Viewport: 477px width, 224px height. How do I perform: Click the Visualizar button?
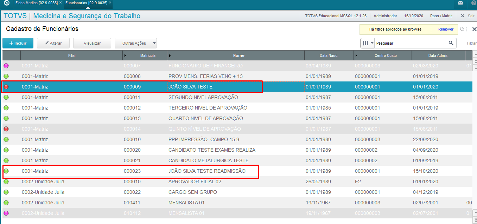click(x=92, y=43)
